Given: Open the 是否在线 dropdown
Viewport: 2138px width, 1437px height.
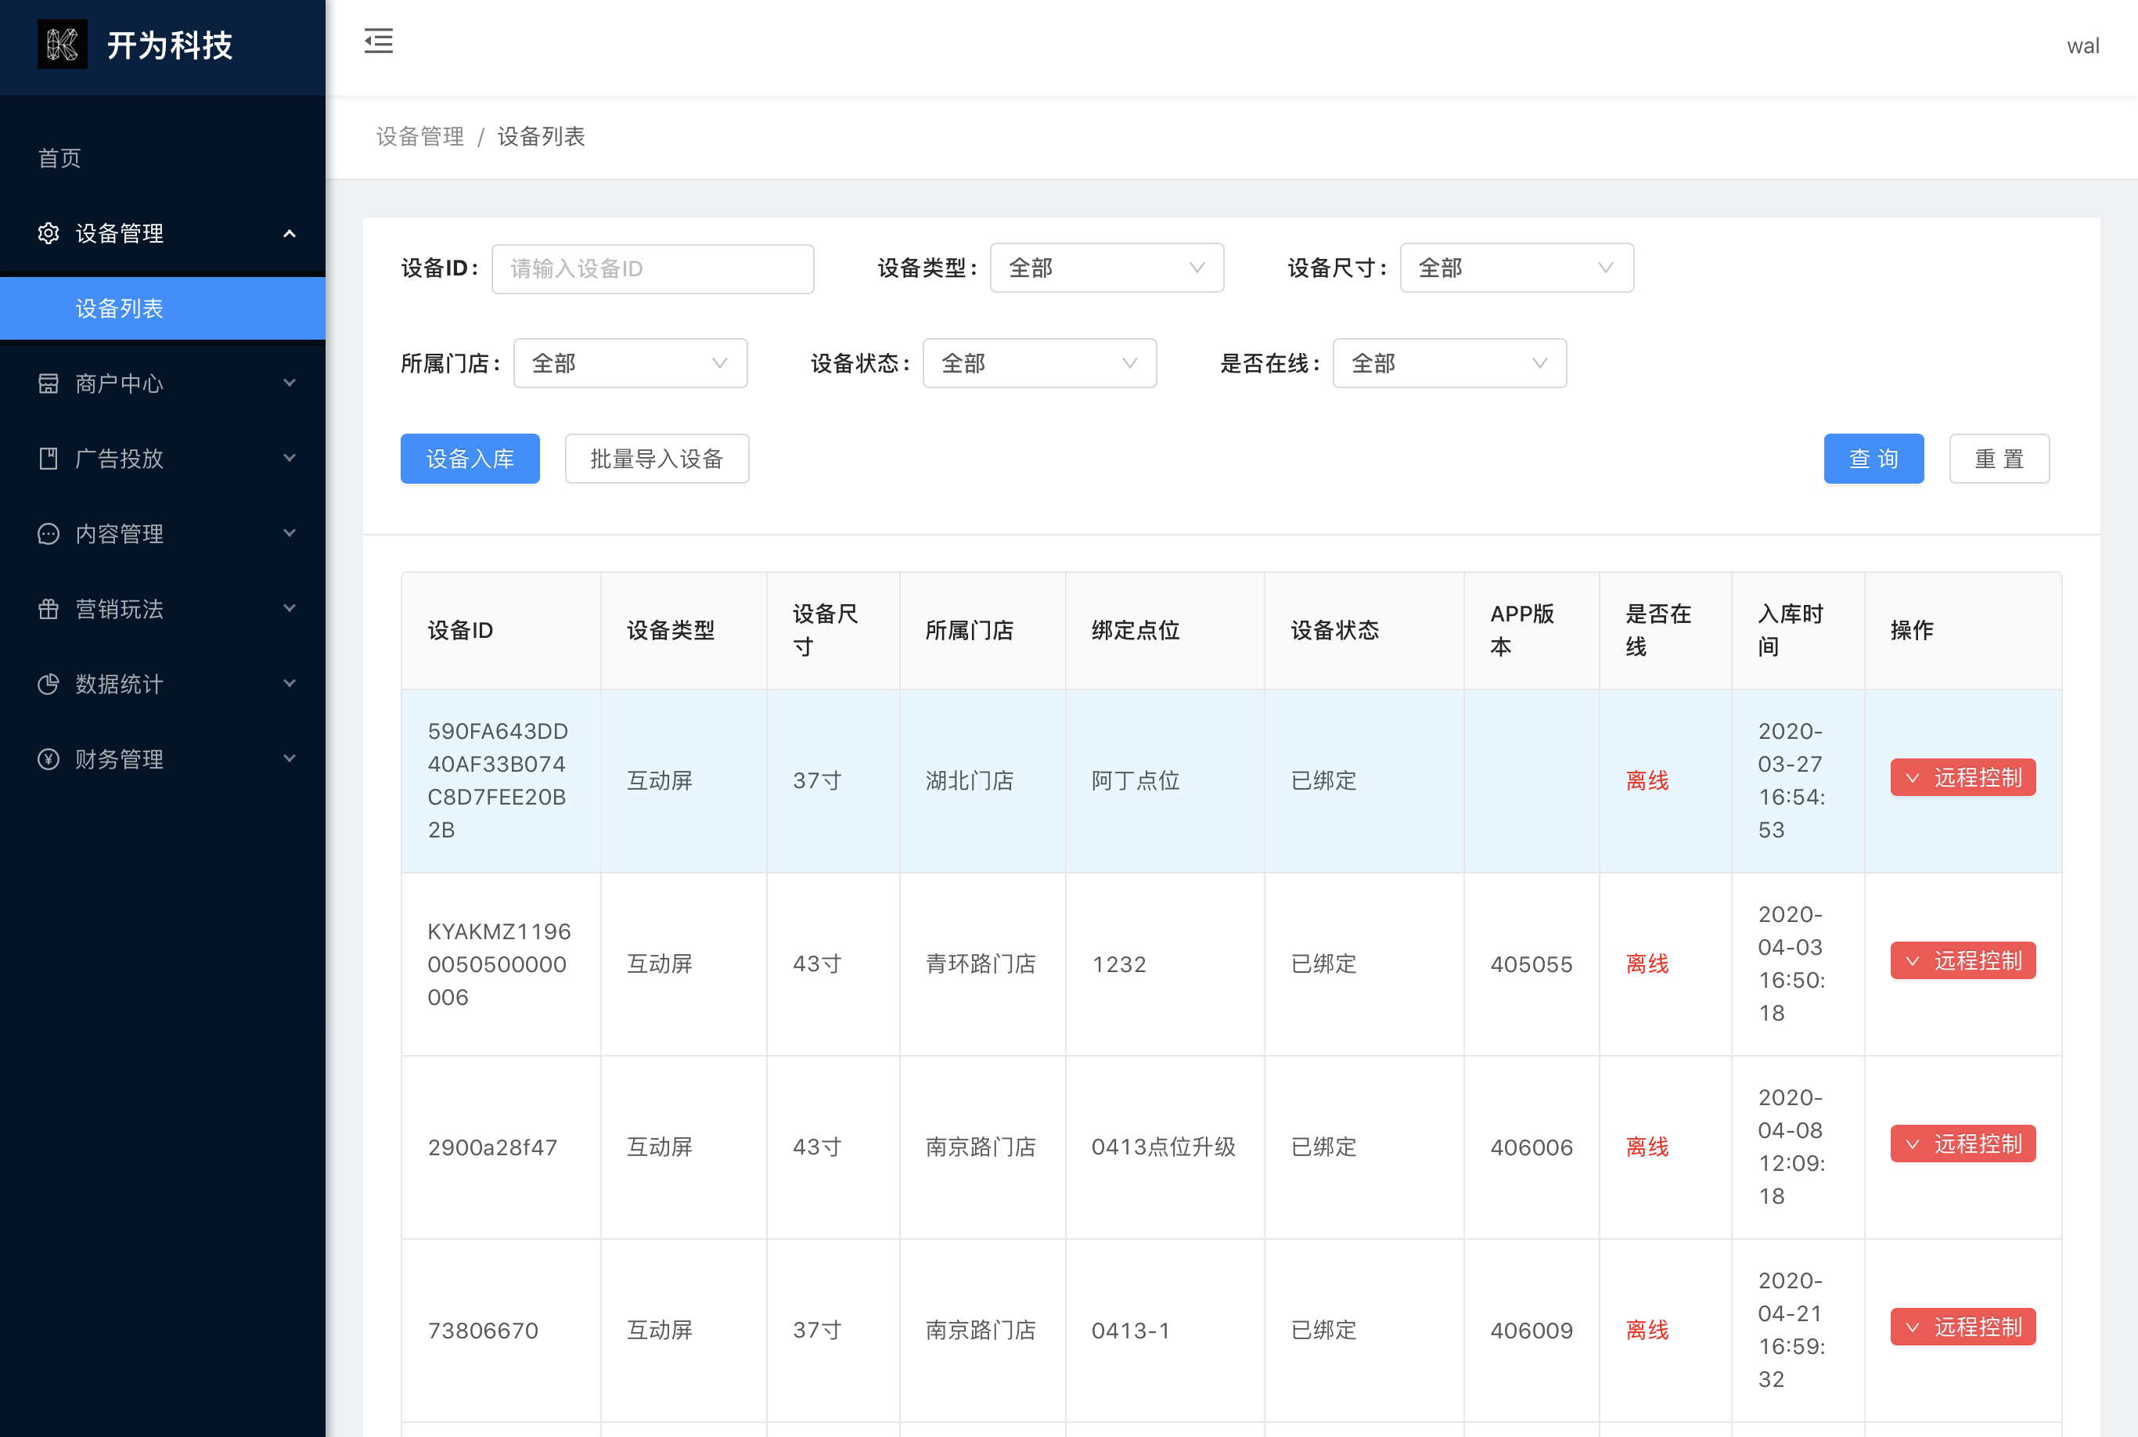Looking at the screenshot, I should (x=1449, y=363).
